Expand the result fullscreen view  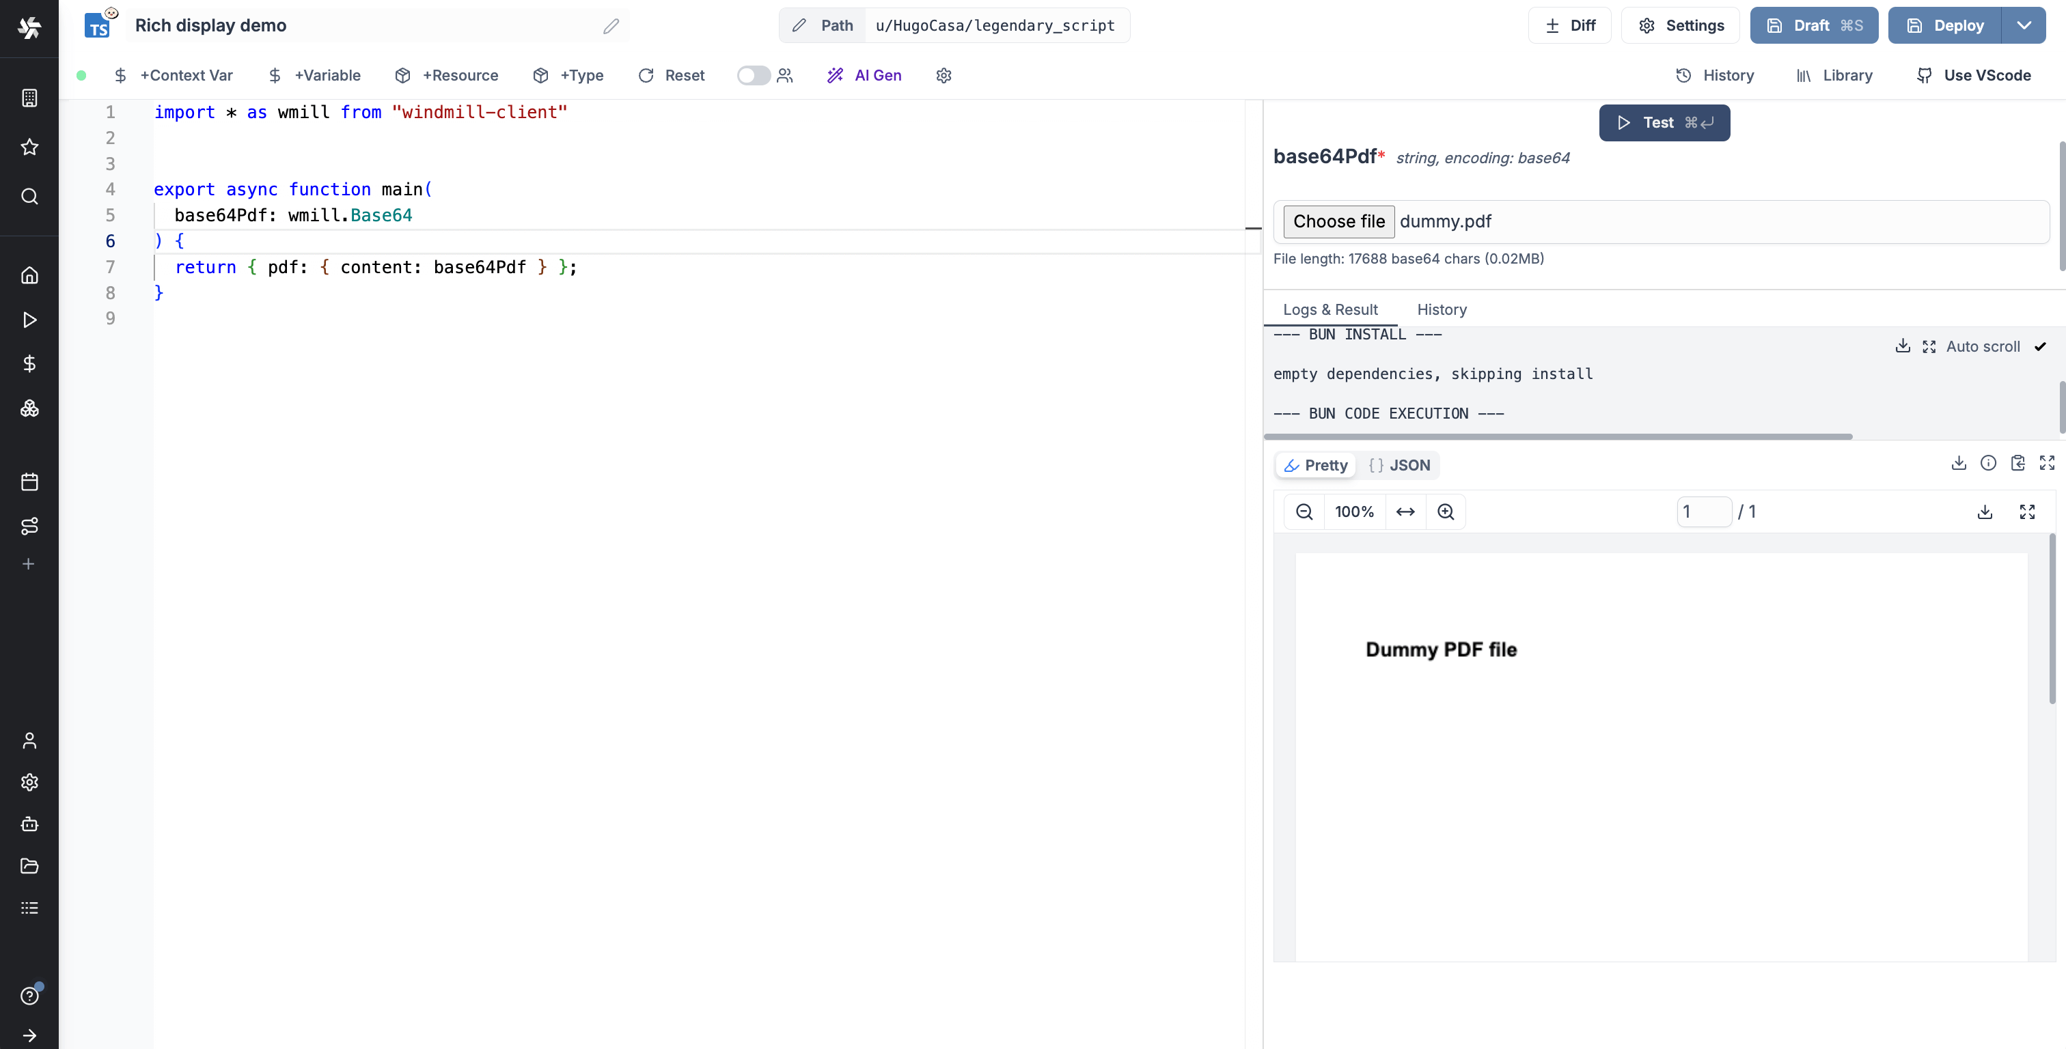click(x=2048, y=464)
